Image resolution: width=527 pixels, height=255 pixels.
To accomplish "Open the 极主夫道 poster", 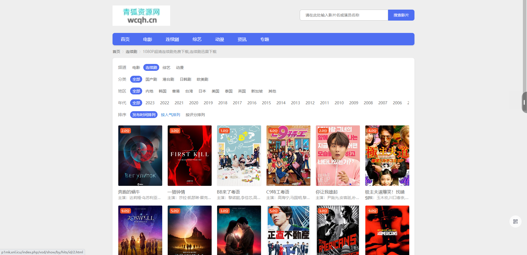I will click(x=387, y=156).
